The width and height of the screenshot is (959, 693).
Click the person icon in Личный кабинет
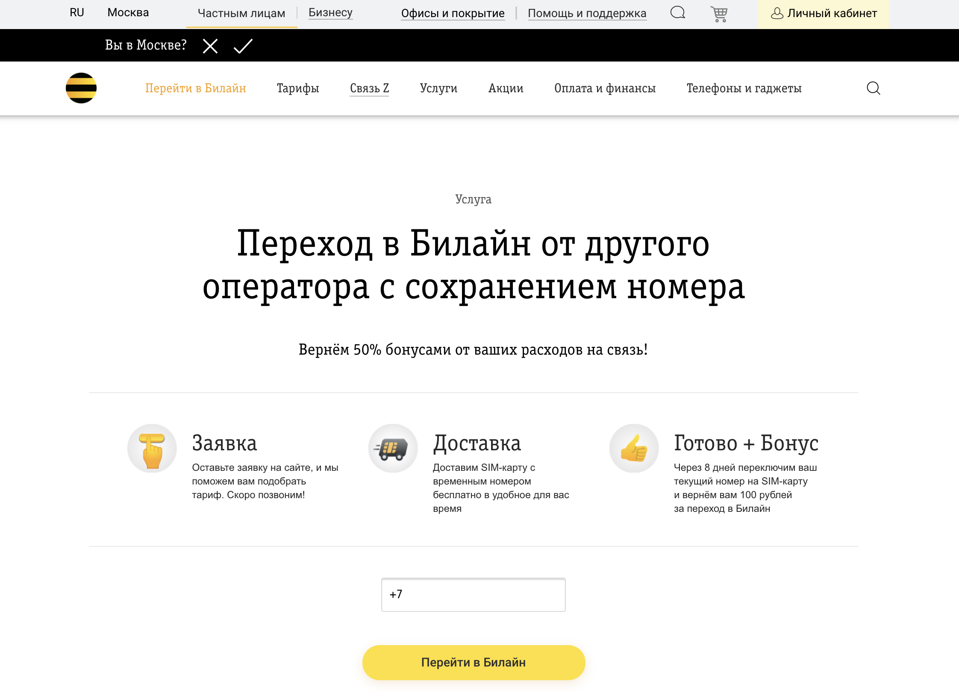tap(777, 14)
